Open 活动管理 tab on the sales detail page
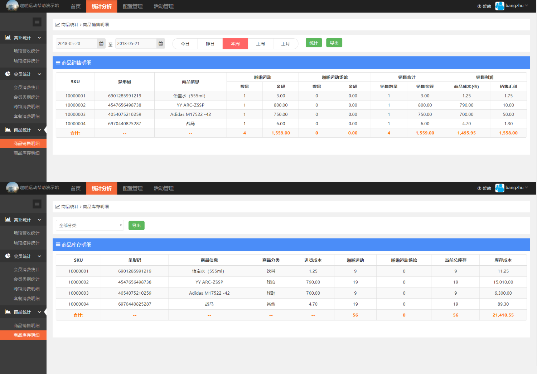537x374 pixels. pos(164,6)
